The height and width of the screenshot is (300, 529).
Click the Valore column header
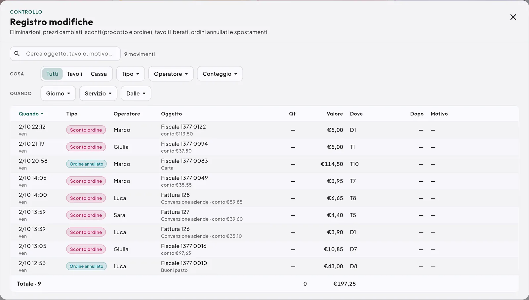[x=335, y=114]
